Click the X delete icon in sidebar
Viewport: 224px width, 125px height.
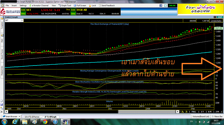pos(2,112)
